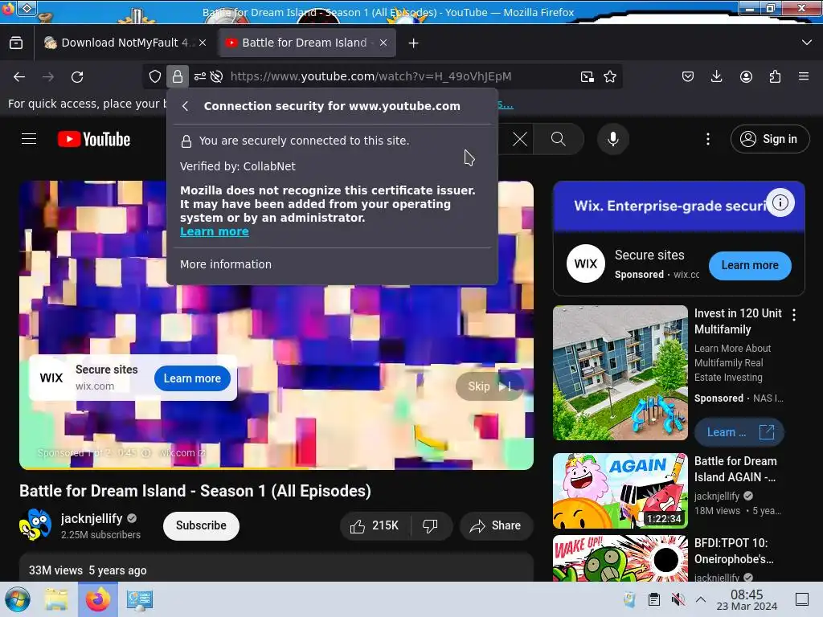
Task: Reload the current page
Action: pos(77,76)
